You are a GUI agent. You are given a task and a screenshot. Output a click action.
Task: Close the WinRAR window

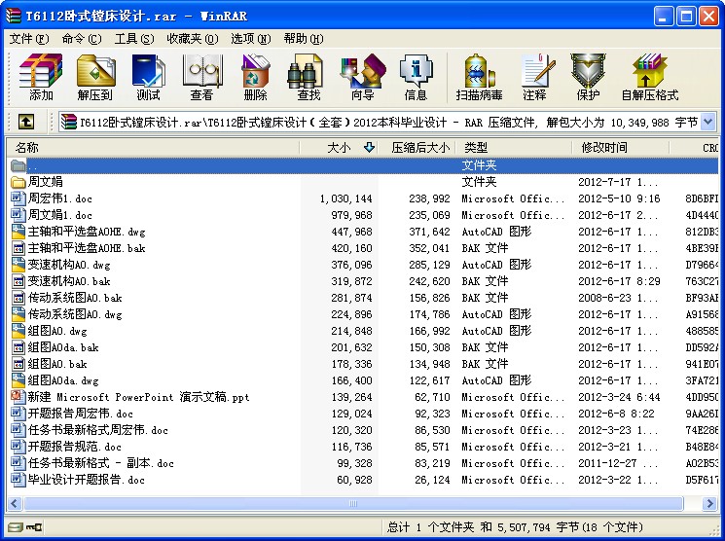tap(708, 17)
